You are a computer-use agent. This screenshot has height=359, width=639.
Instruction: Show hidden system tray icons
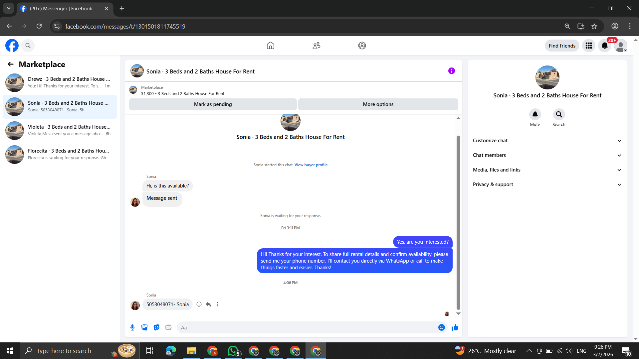(529, 351)
